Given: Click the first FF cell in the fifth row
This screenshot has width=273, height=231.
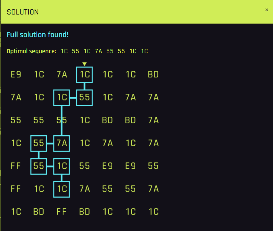Looking at the screenshot, I should pyautogui.click(x=16, y=166).
